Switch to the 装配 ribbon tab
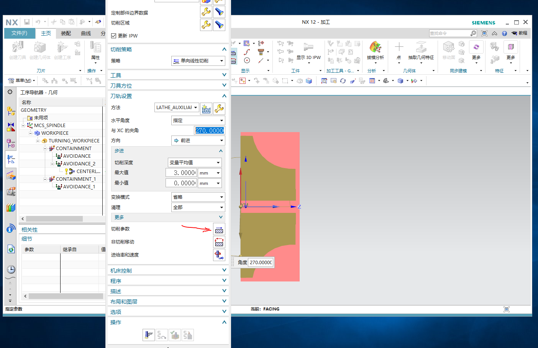Viewport: 538px width, 348px height. (65, 33)
